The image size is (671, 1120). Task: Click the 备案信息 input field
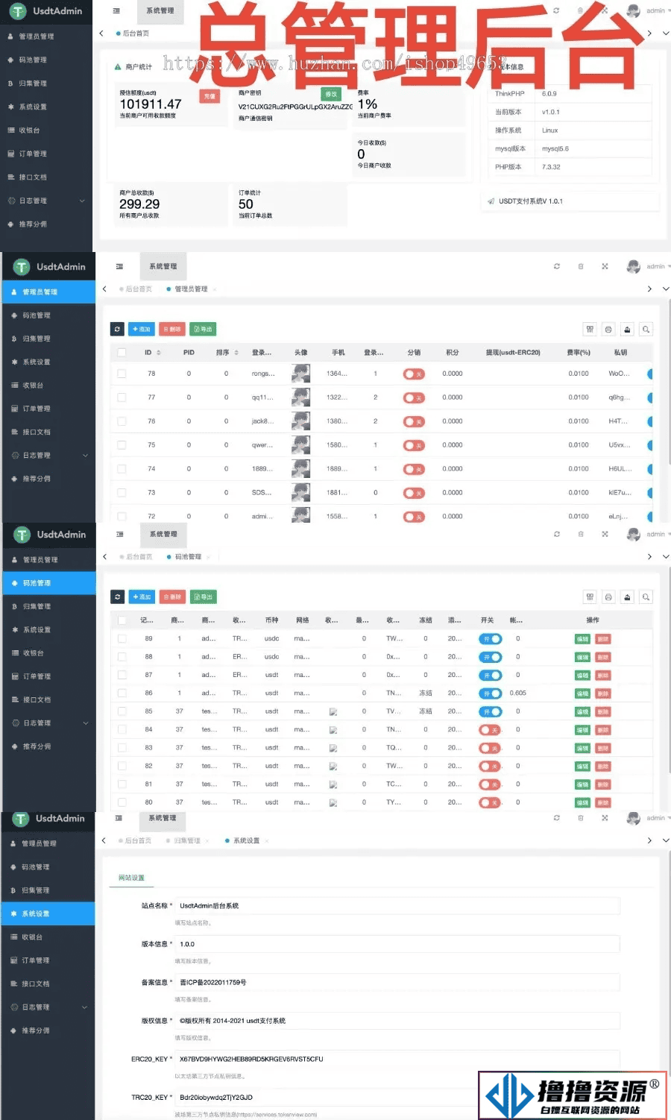[397, 983]
